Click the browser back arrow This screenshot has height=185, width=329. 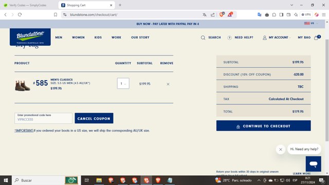[x=6, y=15]
